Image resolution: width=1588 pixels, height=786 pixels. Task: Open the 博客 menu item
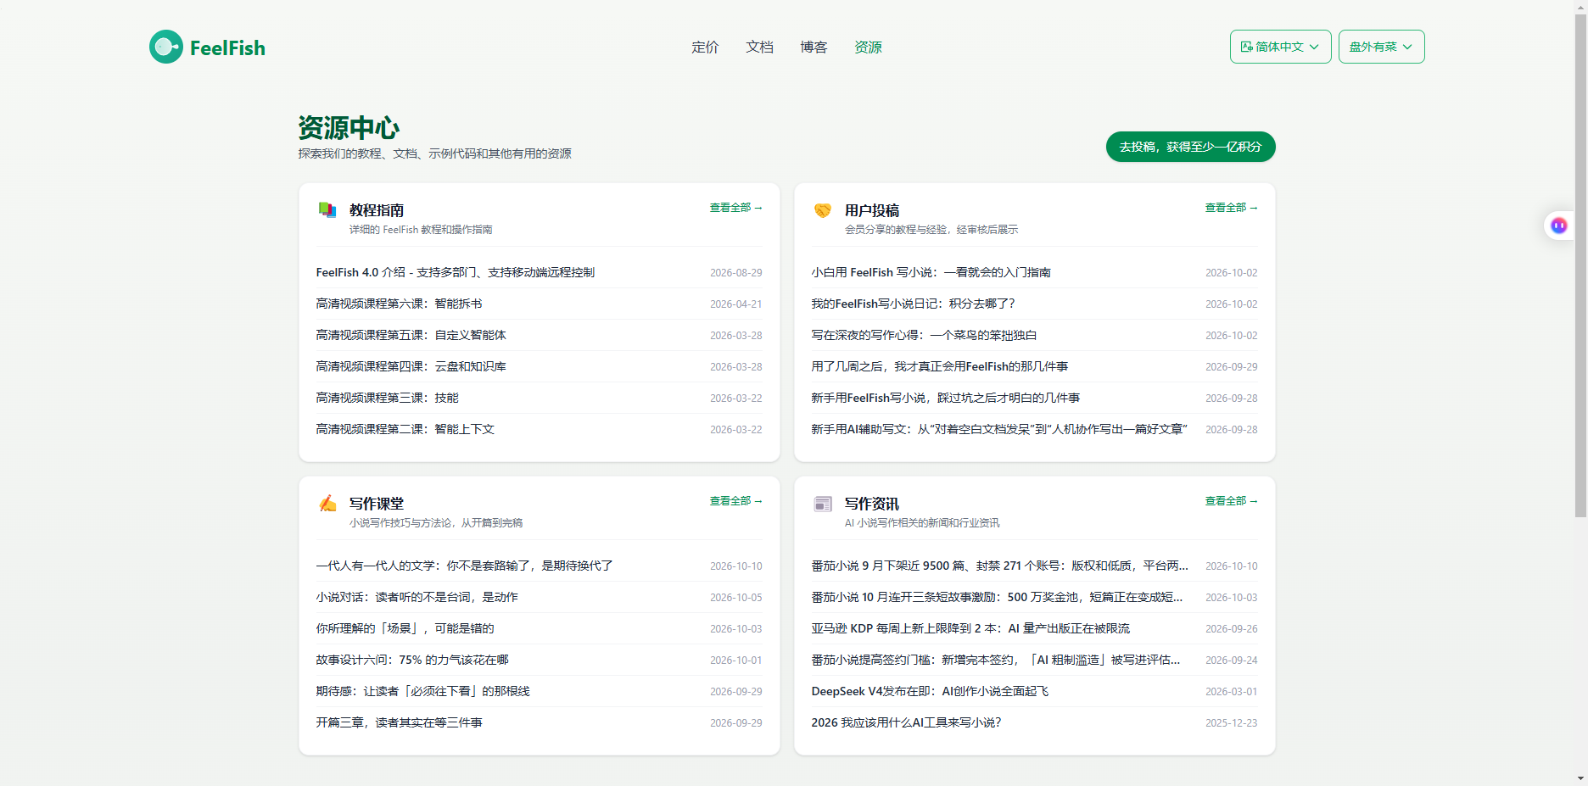814,47
